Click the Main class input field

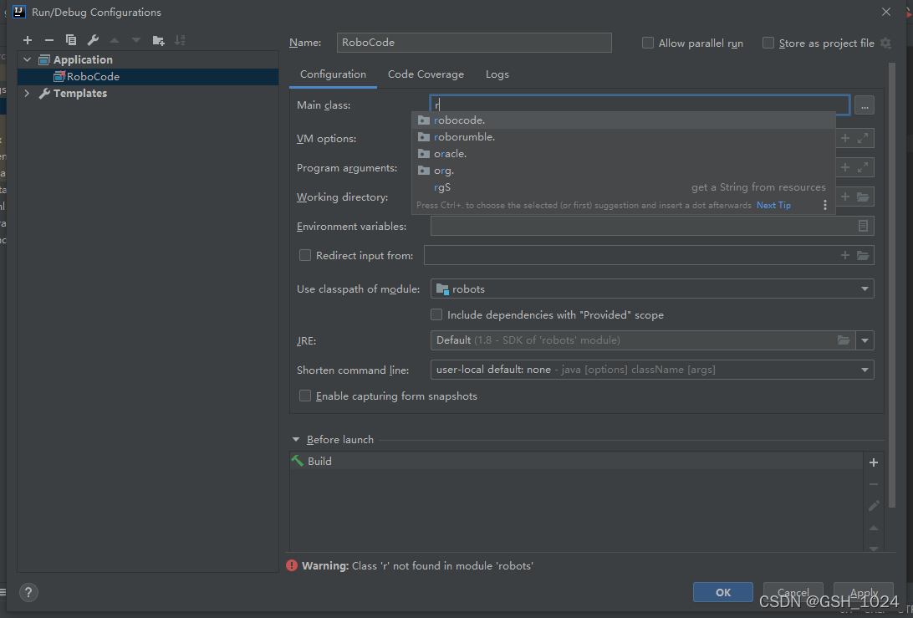tap(640, 105)
